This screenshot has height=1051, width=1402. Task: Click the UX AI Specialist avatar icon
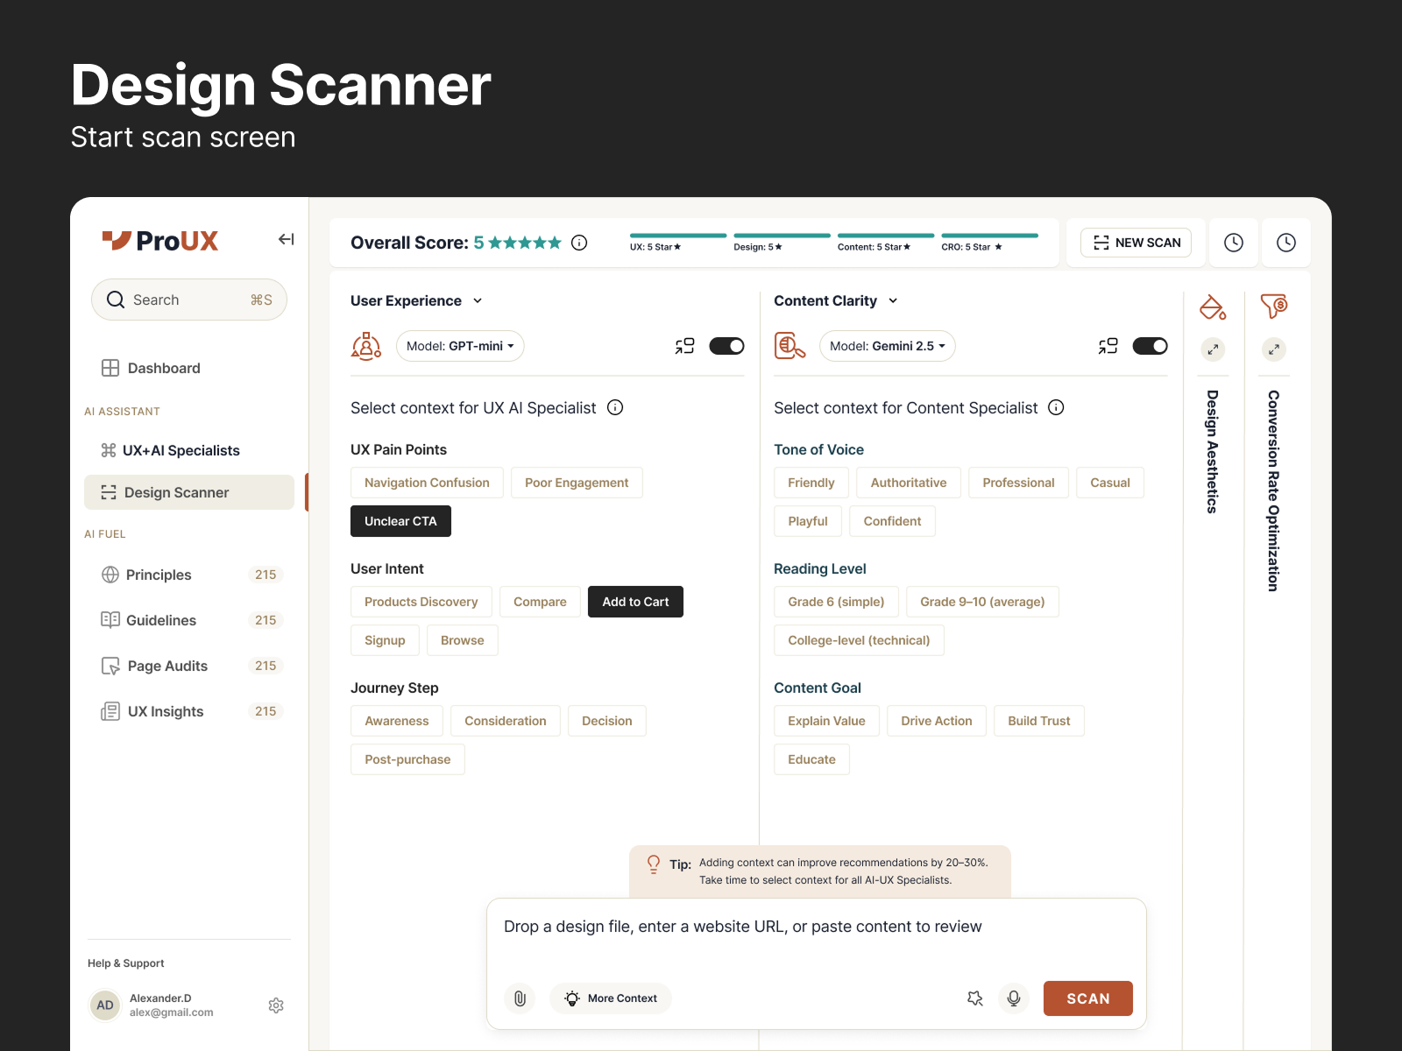tap(366, 346)
